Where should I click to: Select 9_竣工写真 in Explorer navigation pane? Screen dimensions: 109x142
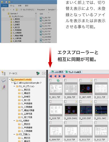point(16,41)
